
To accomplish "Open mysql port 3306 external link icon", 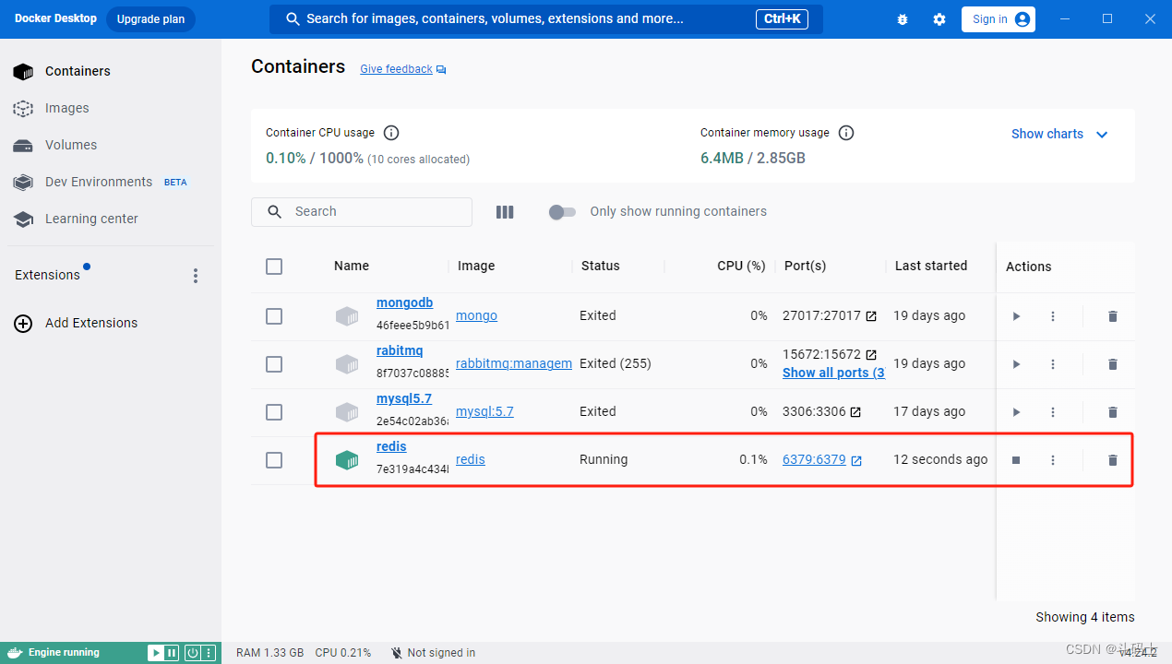I will click(x=855, y=412).
